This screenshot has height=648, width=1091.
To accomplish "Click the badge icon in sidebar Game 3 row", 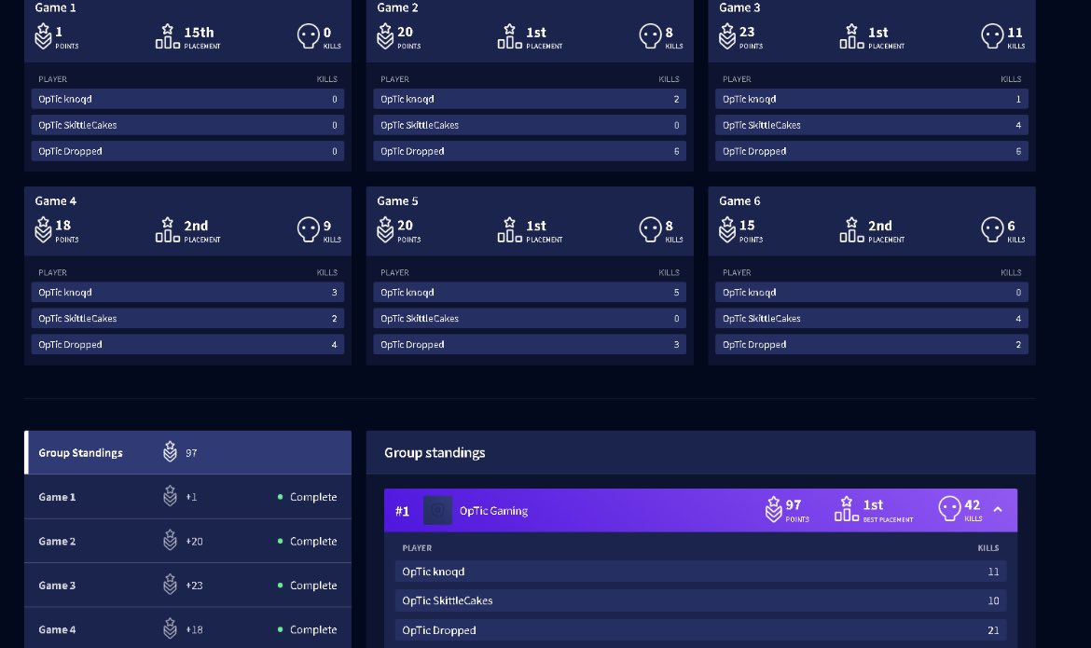I will pyautogui.click(x=171, y=585).
